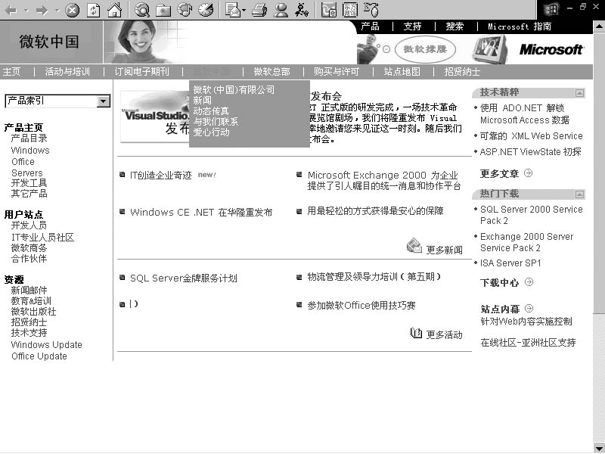Open the Office Update sidebar link
The width and height of the screenshot is (605, 454).
tap(39, 356)
